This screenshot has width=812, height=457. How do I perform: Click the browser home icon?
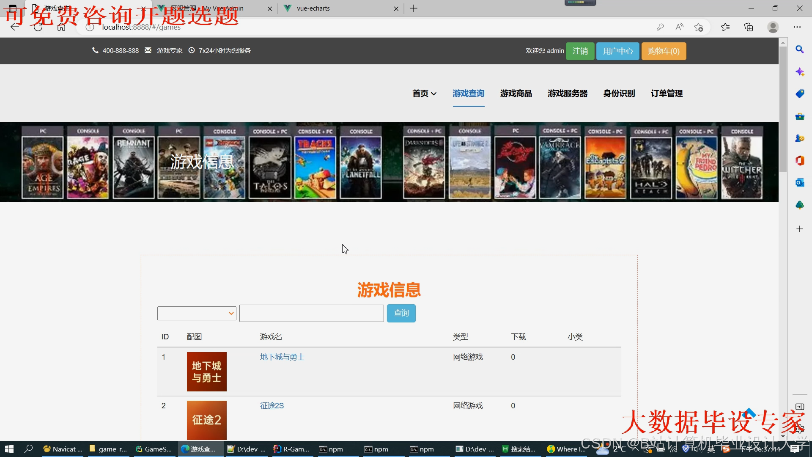(61, 27)
